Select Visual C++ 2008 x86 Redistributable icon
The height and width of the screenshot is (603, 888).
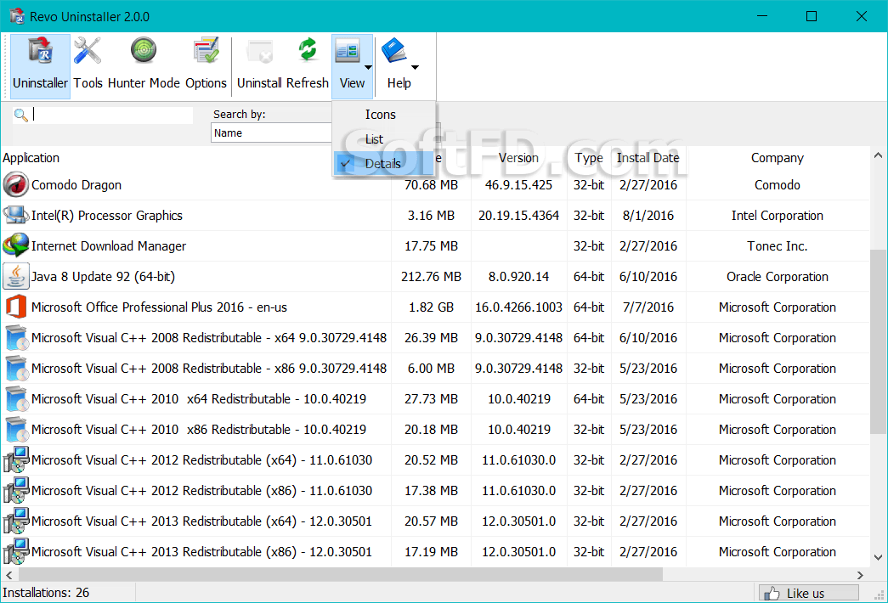[x=16, y=368]
